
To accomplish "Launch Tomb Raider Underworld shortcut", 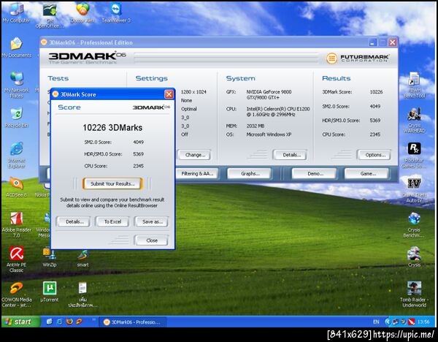I will pos(414,294).
